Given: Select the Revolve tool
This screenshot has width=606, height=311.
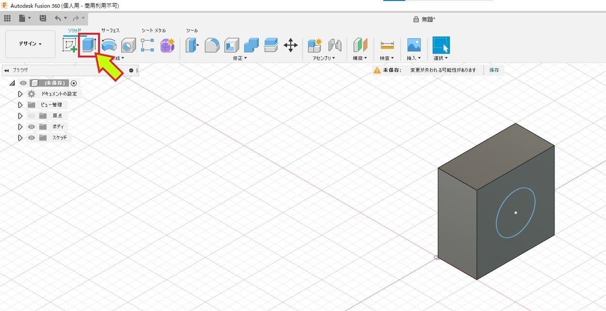Looking at the screenshot, I should tap(109, 45).
